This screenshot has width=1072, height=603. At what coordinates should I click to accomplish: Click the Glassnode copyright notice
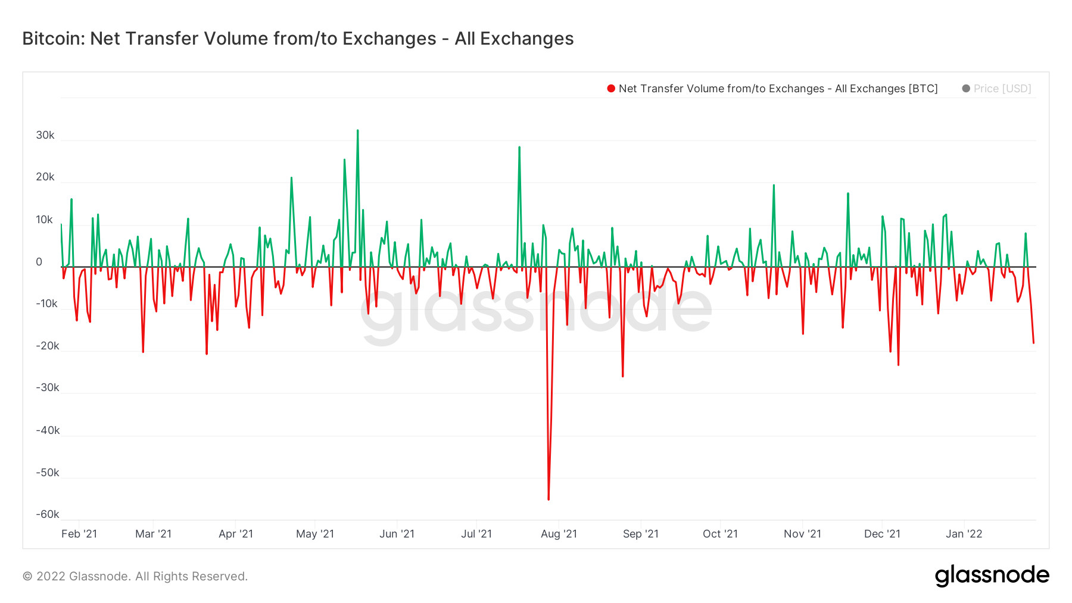click(x=135, y=576)
